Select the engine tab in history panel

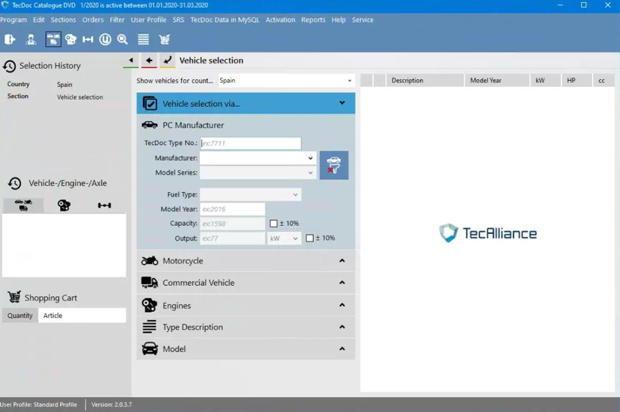pyautogui.click(x=64, y=206)
